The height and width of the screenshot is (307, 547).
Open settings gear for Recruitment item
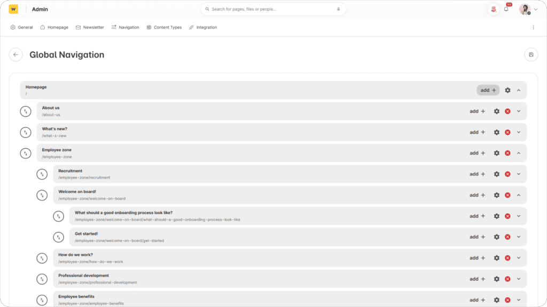pyautogui.click(x=496, y=174)
